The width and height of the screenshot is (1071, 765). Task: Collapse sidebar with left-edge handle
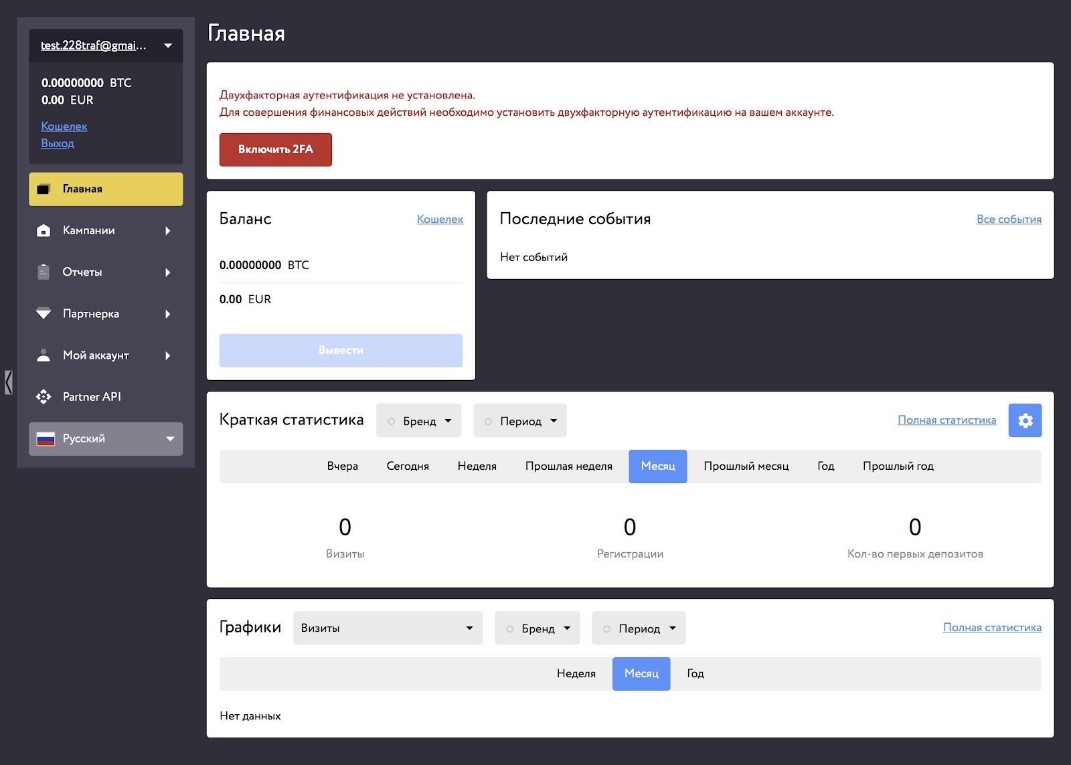coord(8,382)
